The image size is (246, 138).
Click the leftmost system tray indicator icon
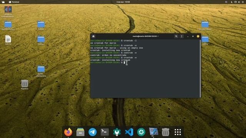pos(226,2)
